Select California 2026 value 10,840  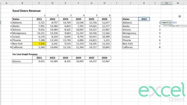click(105, 47)
